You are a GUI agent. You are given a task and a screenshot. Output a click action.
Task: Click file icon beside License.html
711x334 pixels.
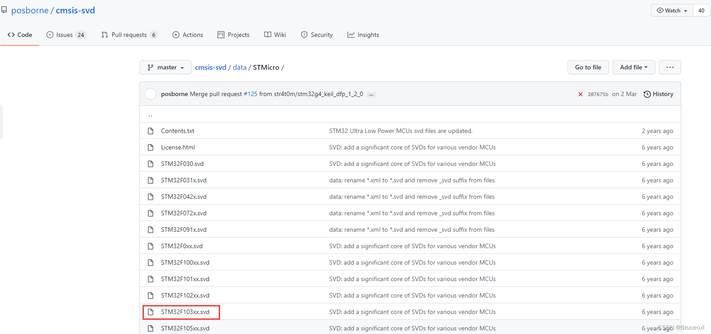[x=151, y=147]
